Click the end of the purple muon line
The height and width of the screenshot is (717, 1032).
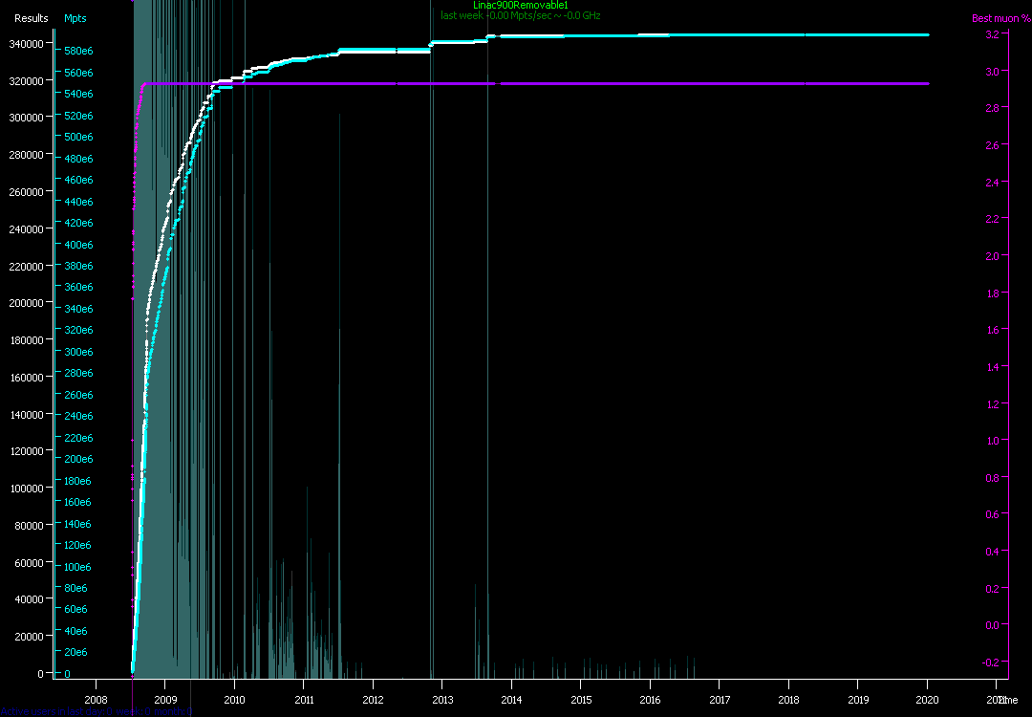point(927,84)
